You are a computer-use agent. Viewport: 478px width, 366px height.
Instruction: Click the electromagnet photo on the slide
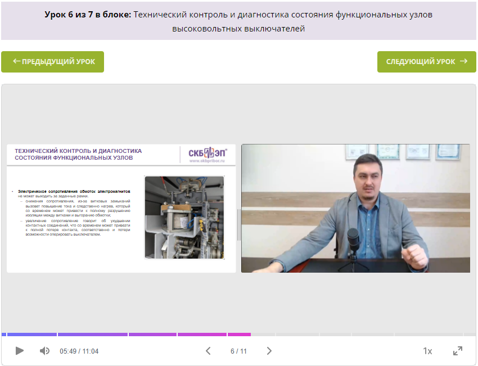click(184, 218)
